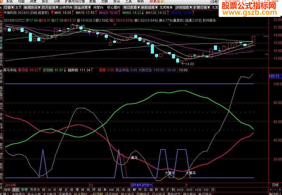
Task: Open the 工具 menu
Action: click(128, 1)
